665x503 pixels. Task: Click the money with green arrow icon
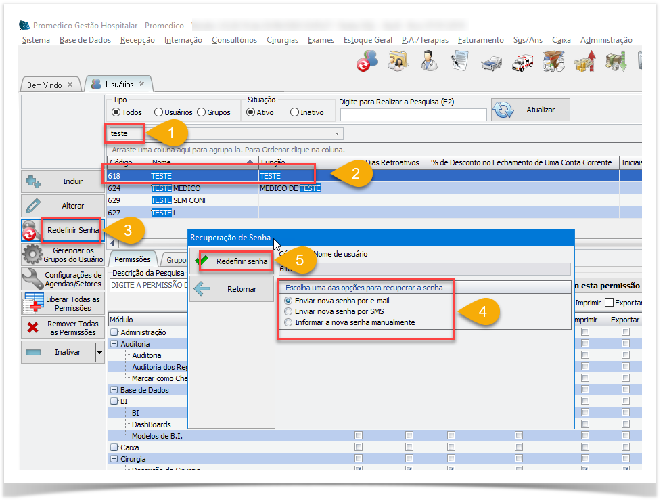pyautogui.click(x=616, y=63)
